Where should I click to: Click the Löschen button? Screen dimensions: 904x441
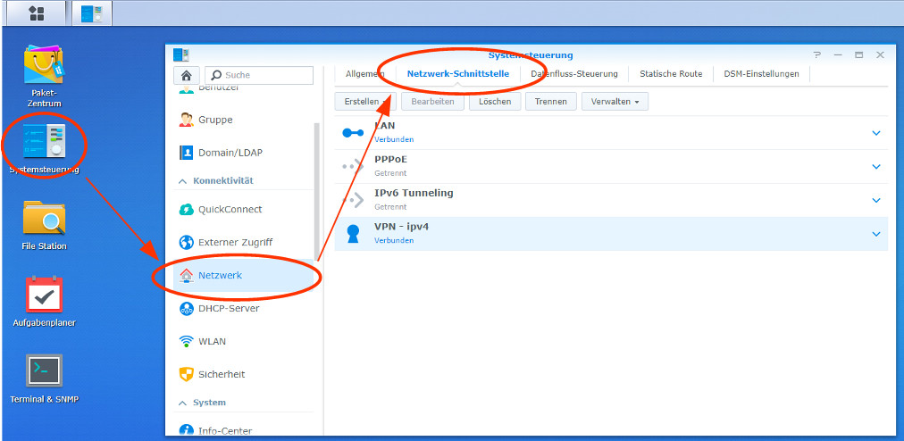494,102
